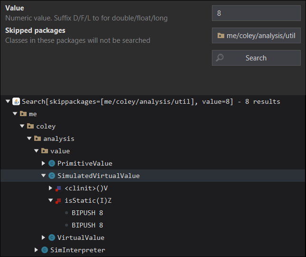Select the SimInterpreter row text
This screenshot has width=306, height=257.
[77, 250]
